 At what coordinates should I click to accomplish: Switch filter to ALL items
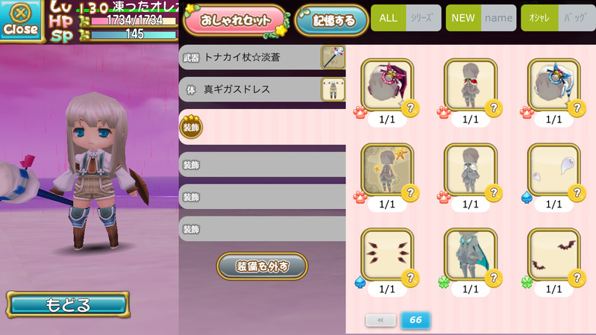388,18
